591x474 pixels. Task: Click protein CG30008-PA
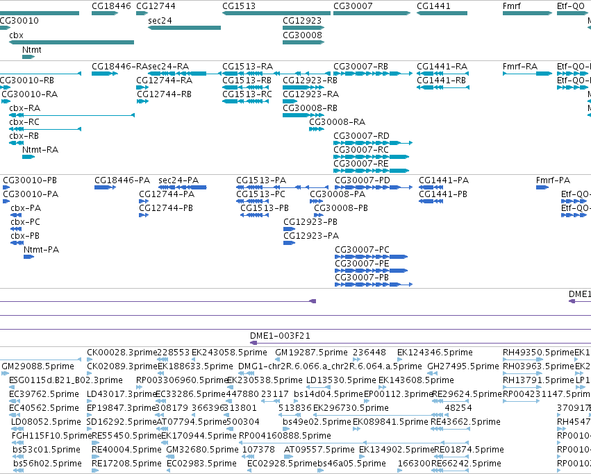click(x=338, y=194)
